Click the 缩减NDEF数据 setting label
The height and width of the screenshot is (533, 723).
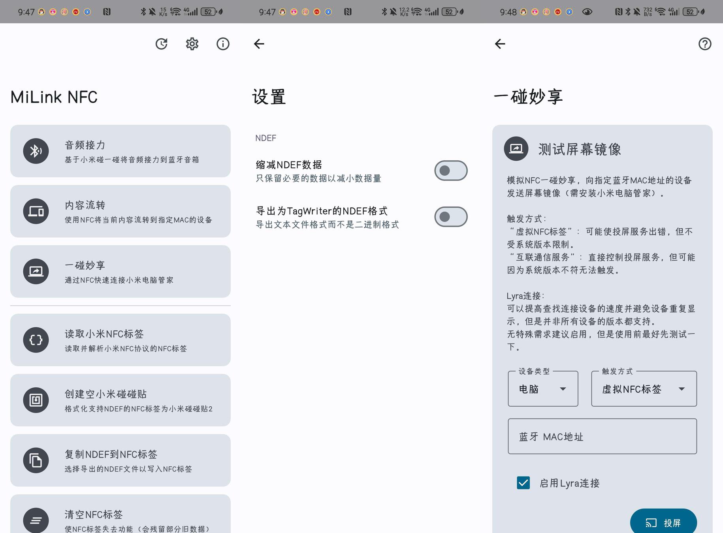289,165
